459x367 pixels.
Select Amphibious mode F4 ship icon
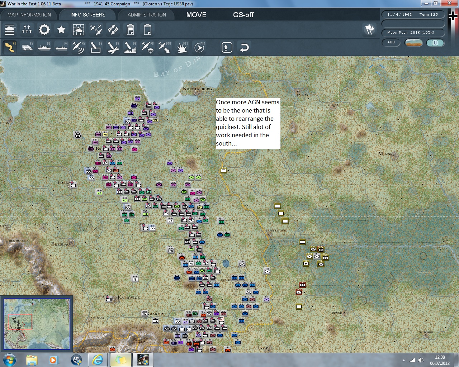coord(61,47)
